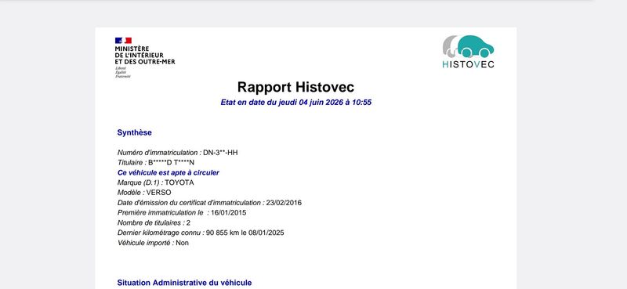Click first registration date 16/01/2015
This screenshot has height=289, width=627.
tap(229, 213)
